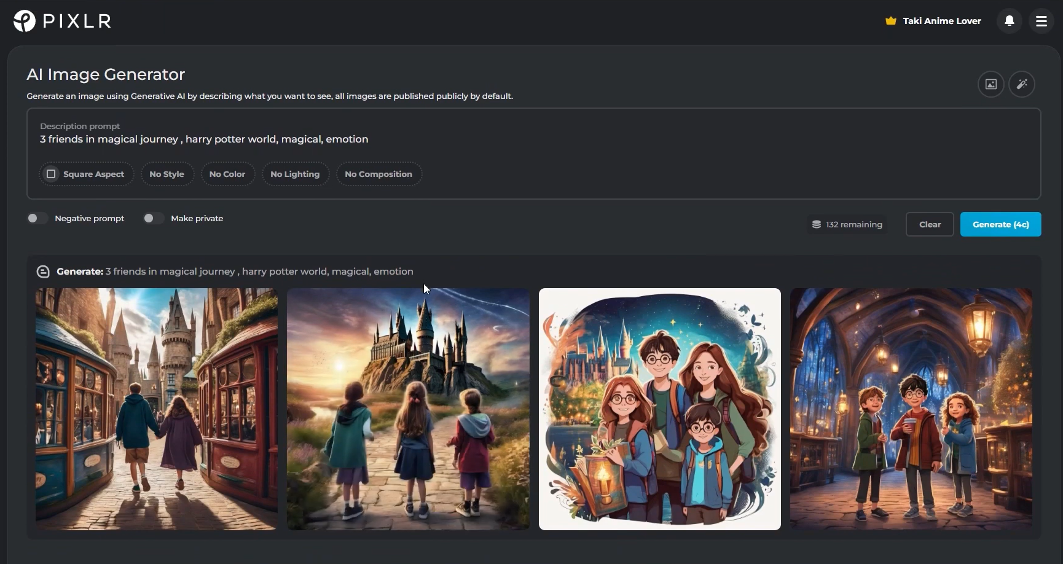
Task: Click the premium crown icon
Action: 890,20
